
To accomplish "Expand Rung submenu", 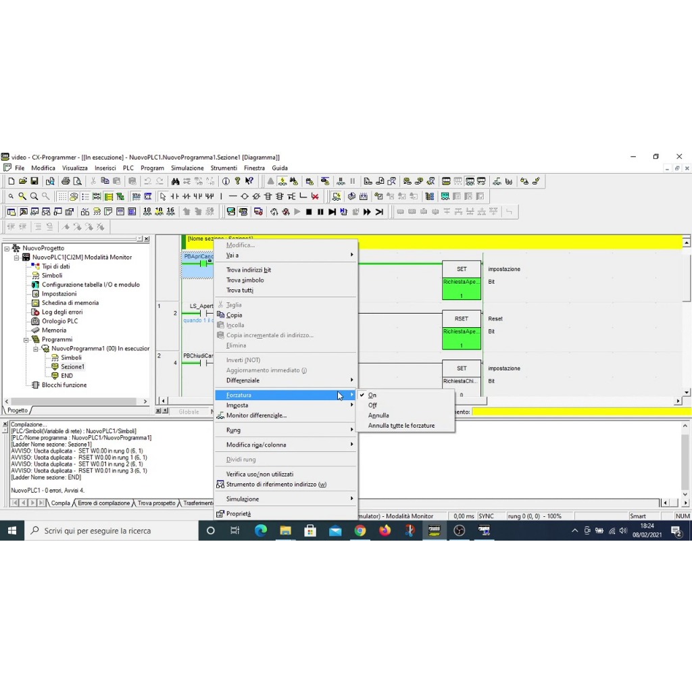I will [x=351, y=430].
